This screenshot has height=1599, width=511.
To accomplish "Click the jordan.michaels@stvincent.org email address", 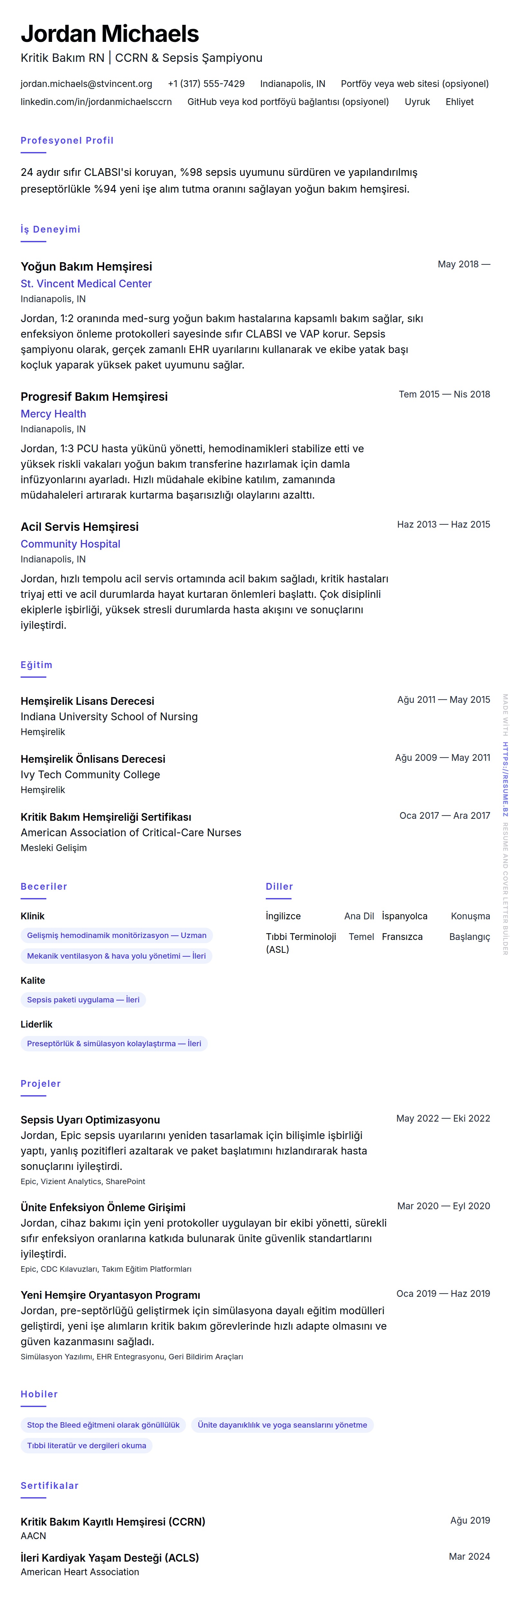I will click(x=86, y=84).
